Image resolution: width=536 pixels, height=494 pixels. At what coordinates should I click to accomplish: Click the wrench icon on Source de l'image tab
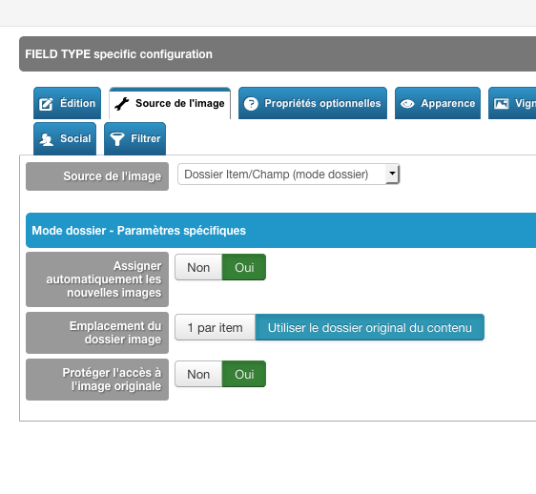[x=122, y=104]
